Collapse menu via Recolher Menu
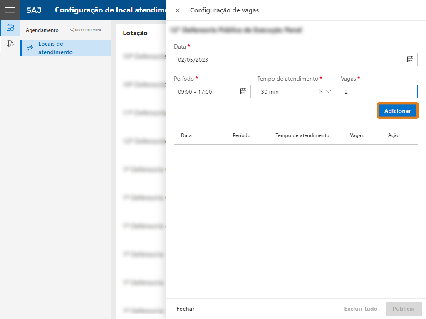 [x=86, y=30]
